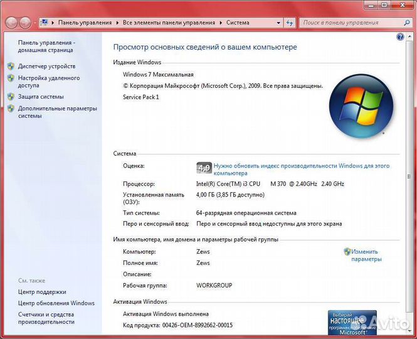This screenshot has width=417, height=339.
Task: Click the 4,9 performance rating badge
Action: point(204,168)
